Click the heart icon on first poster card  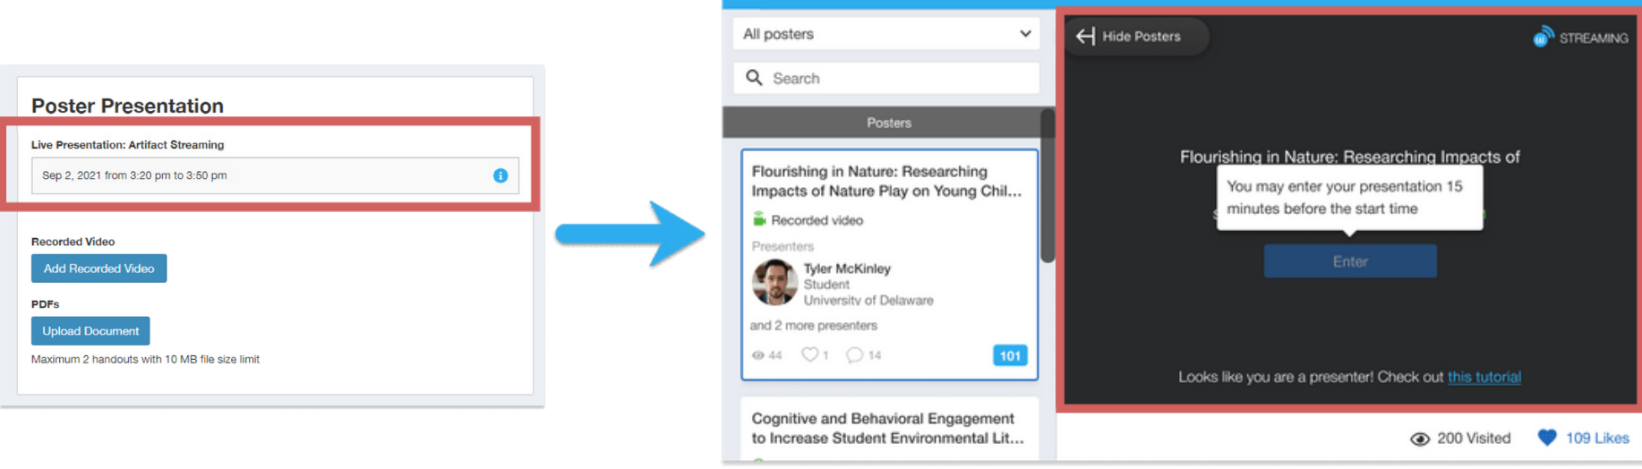(x=809, y=354)
